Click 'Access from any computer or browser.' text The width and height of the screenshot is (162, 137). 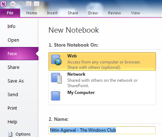[x=104, y=62]
